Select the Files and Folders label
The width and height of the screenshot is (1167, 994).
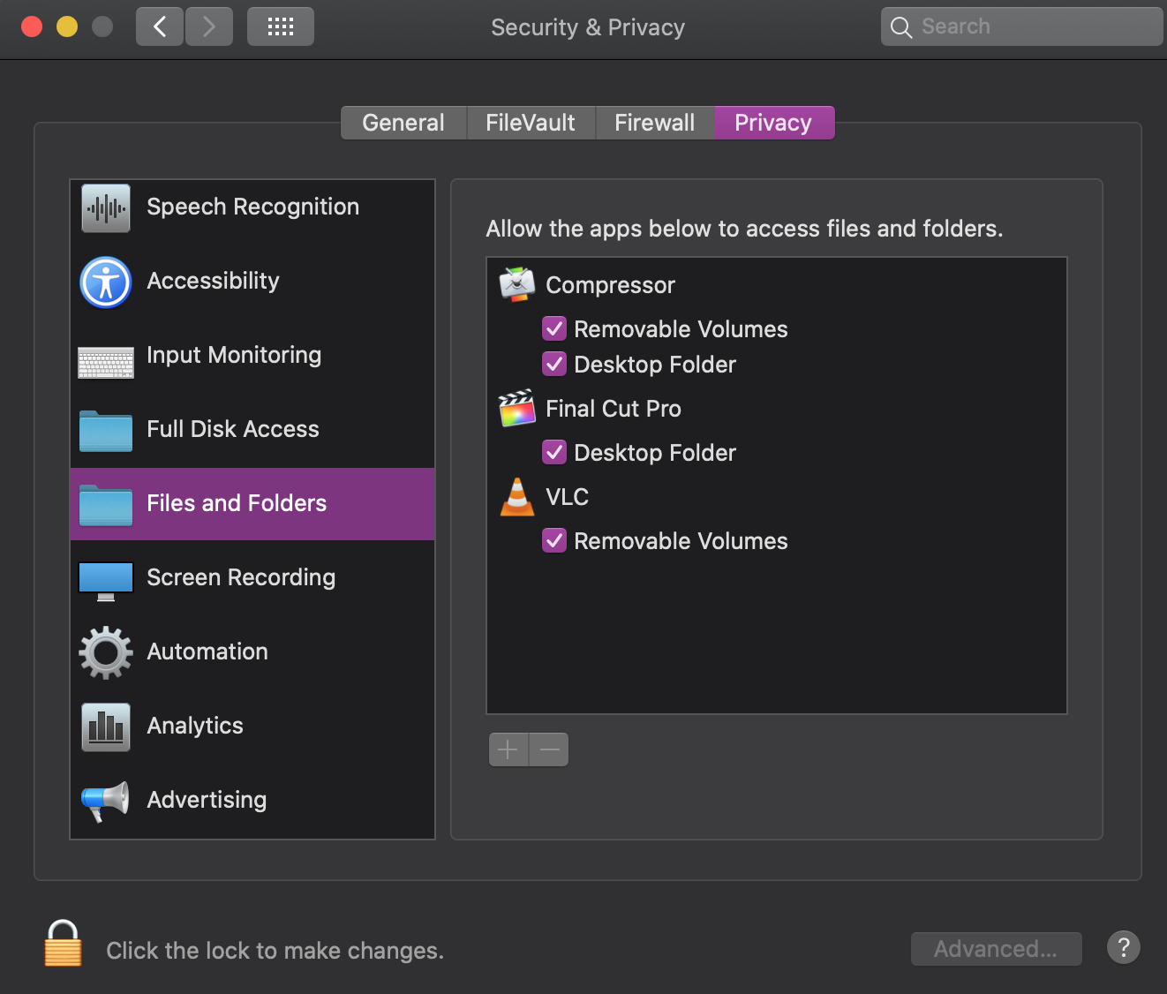coord(237,503)
